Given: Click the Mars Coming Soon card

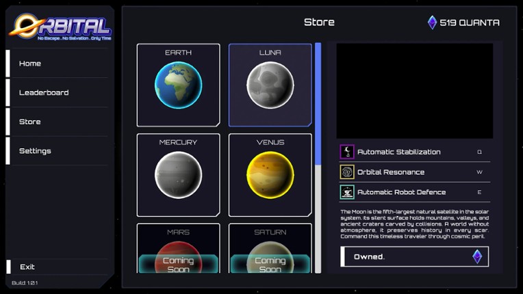Looking at the screenshot, I should pos(178,249).
